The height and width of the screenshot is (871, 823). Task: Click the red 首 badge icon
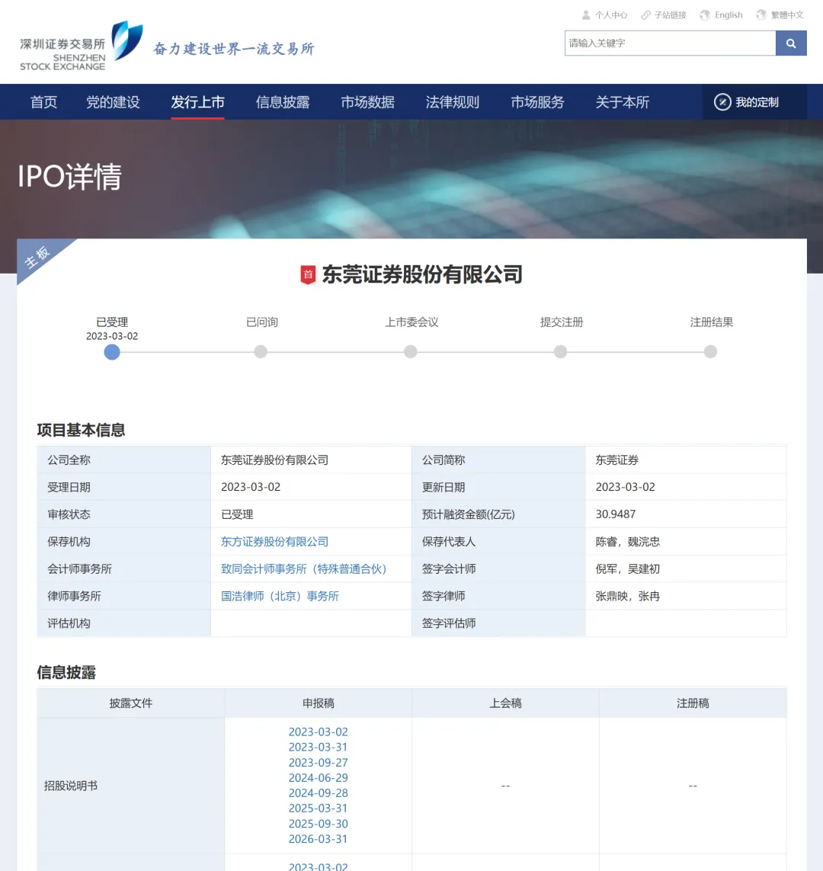tap(308, 274)
